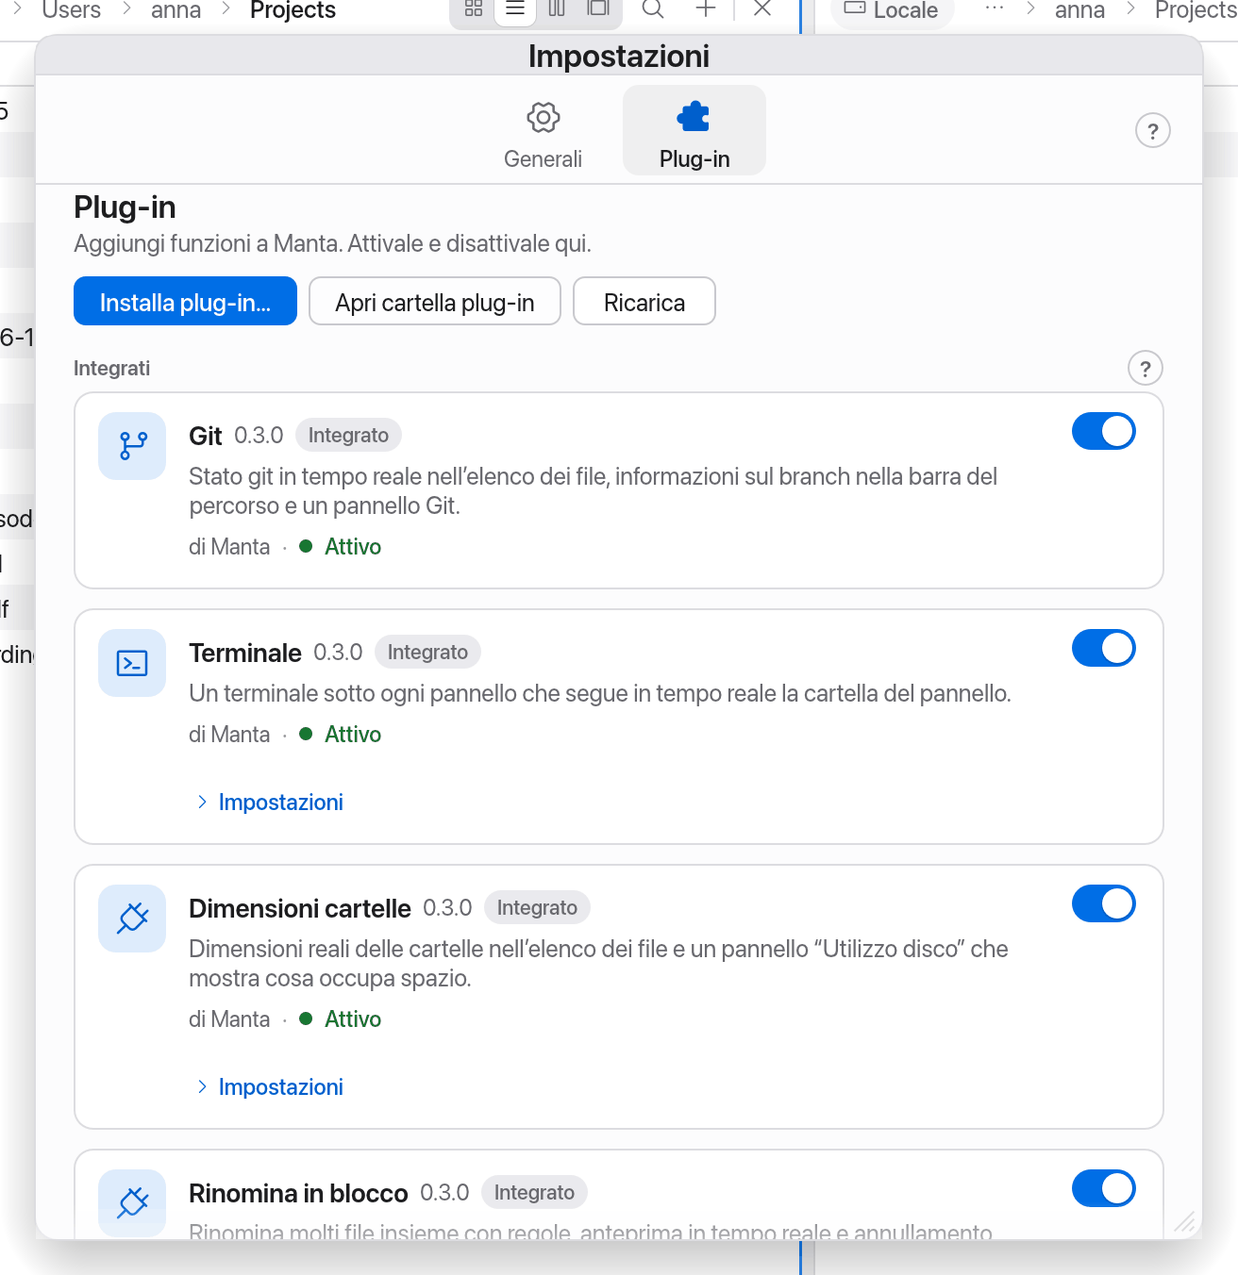Viewport: 1238px width, 1275px height.
Task: Click the X icon in the browser toolbar
Action: 763,9
